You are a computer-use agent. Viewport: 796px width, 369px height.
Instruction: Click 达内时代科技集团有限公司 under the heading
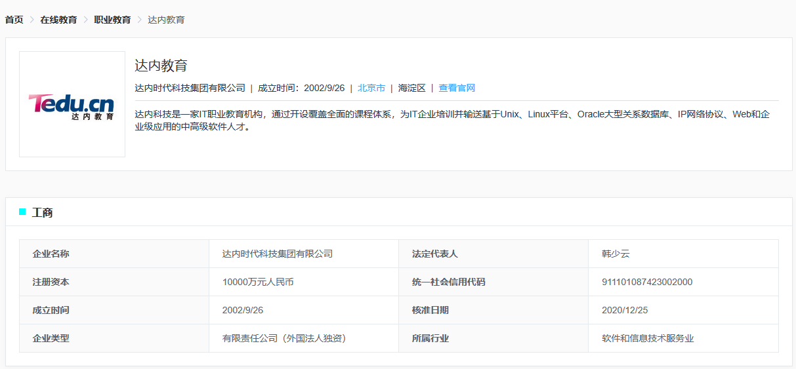(x=190, y=88)
